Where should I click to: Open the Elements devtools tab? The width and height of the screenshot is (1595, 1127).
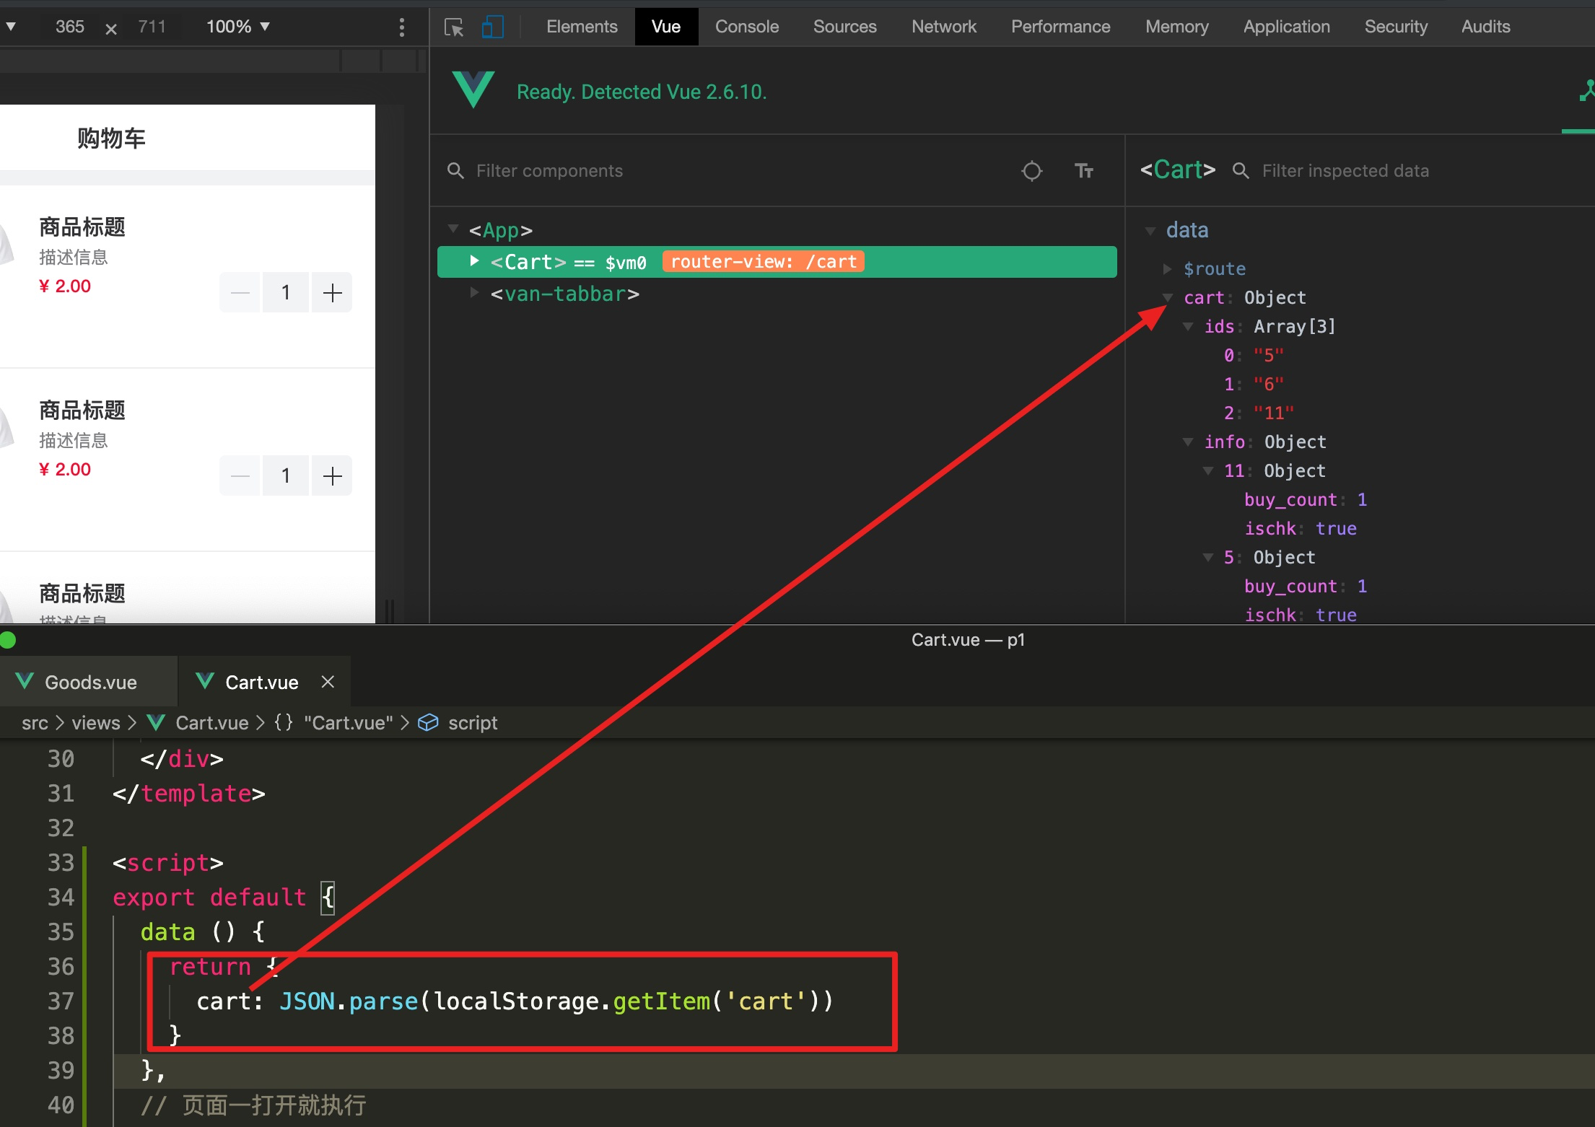pos(582,27)
